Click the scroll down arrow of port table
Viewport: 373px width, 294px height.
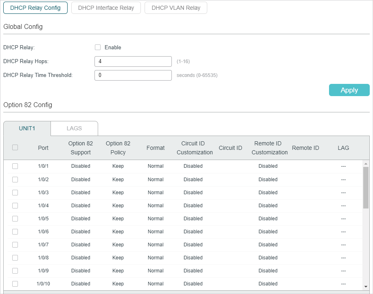[x=366, y=286]
